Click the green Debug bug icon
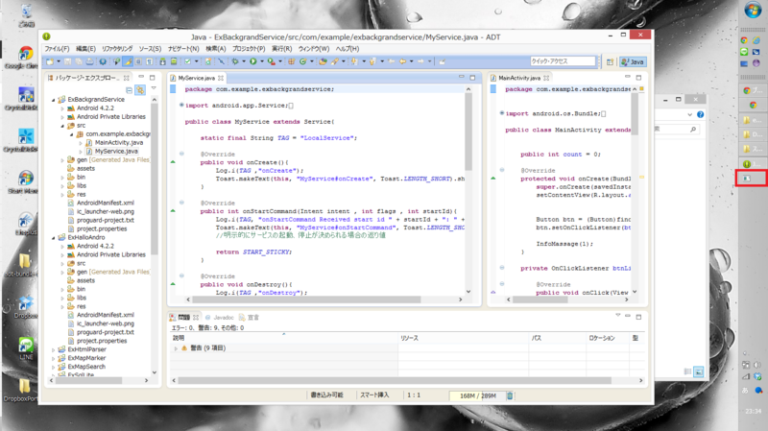The image size is (768, 431). tap(235, 61)
